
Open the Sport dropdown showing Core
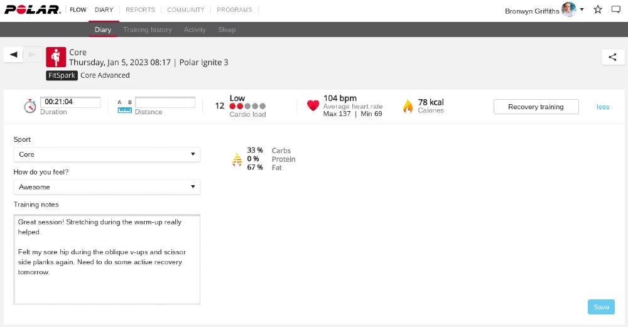point(107,154)
